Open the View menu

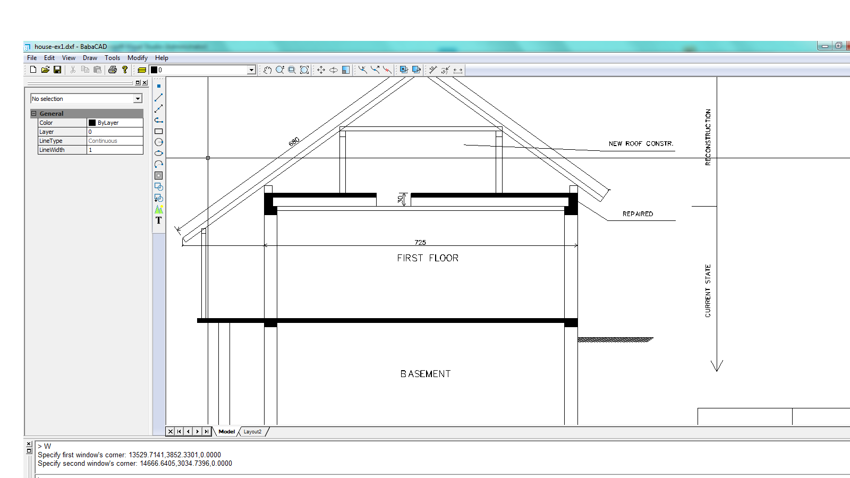coord(69,58)
